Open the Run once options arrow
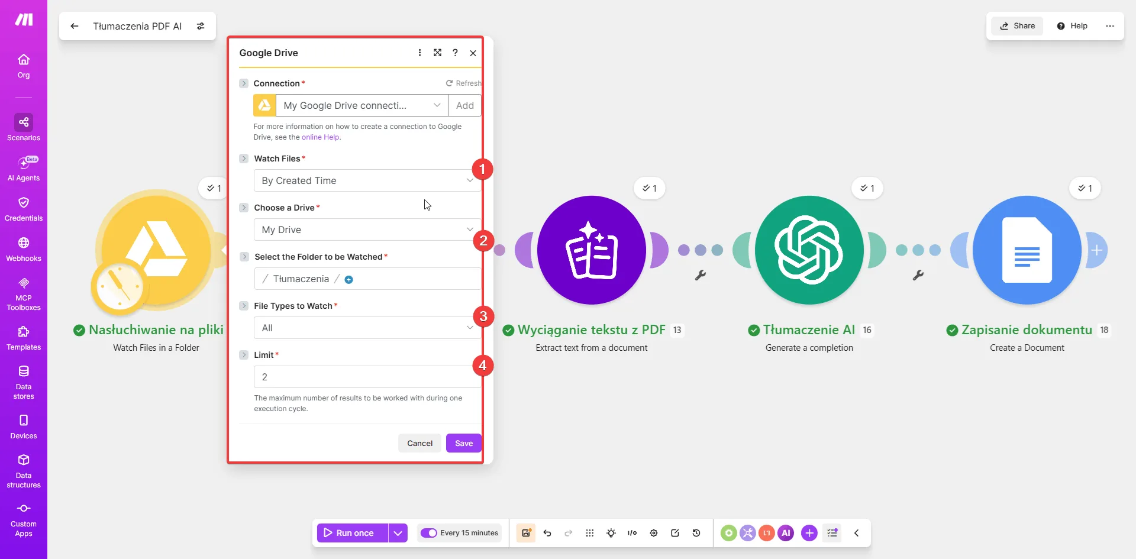Screen dimensions: 1136x559 [x=398, y=533]
